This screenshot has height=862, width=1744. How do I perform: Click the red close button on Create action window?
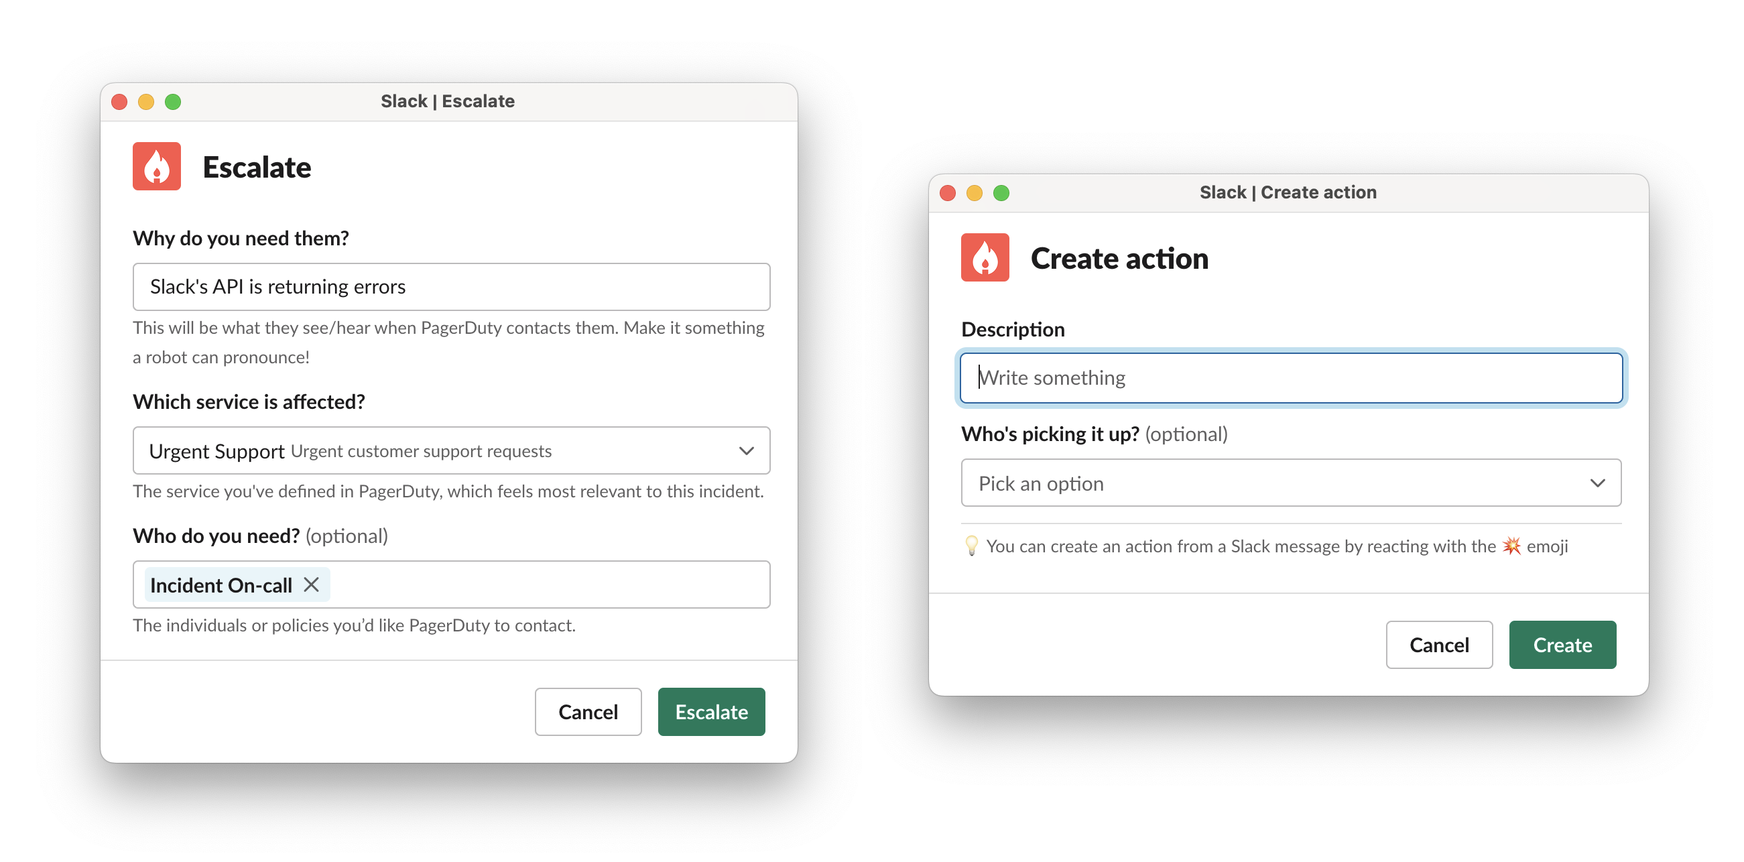pos(950,191)
